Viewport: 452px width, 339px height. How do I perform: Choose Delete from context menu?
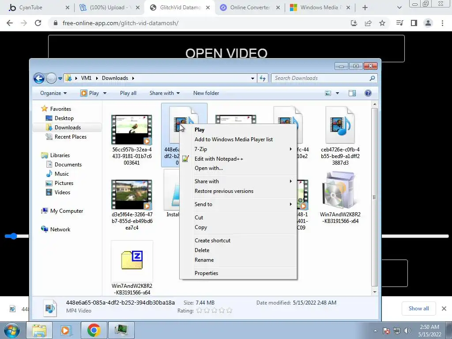238,250
